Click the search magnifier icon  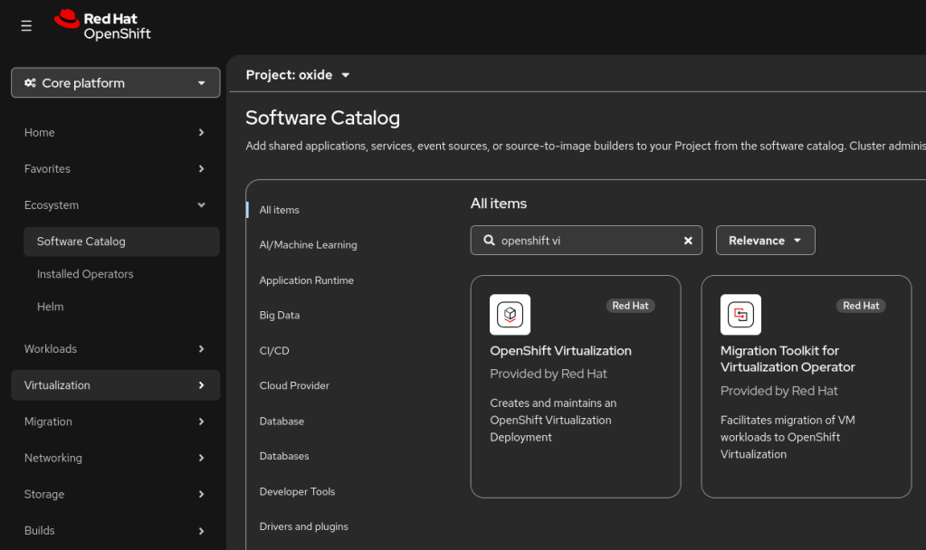tap(489, 241)
